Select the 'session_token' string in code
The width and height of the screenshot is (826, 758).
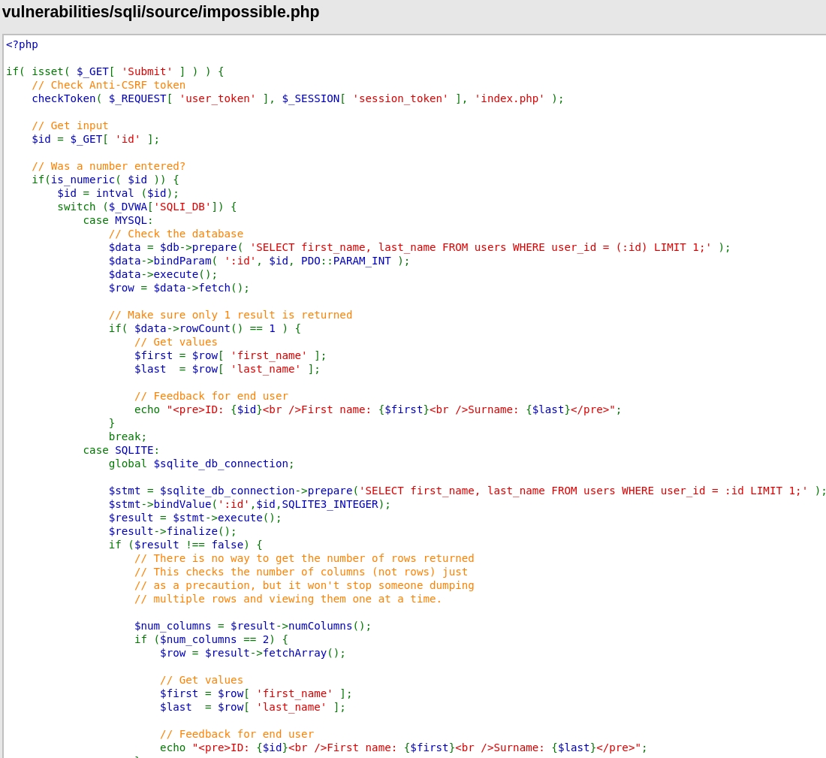400,98
